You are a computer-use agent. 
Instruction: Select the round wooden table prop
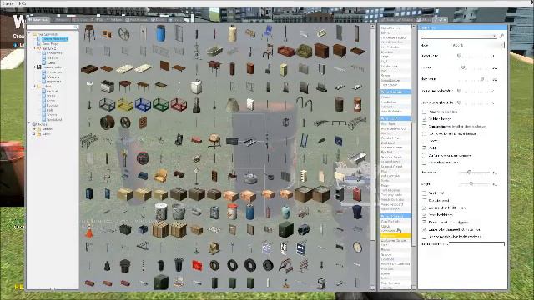[125, 86]
